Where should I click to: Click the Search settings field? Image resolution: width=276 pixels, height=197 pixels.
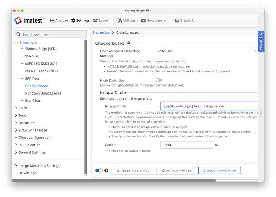click(51, 34)
